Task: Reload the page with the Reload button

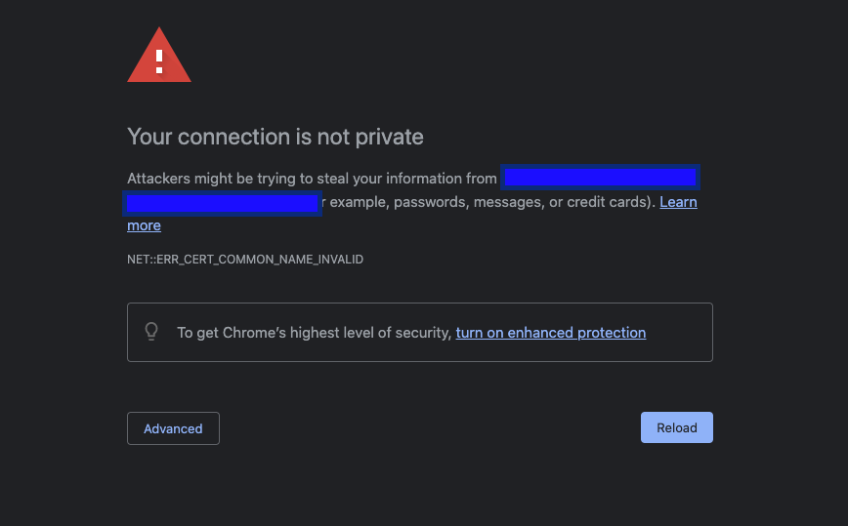Action: [677, 427]
